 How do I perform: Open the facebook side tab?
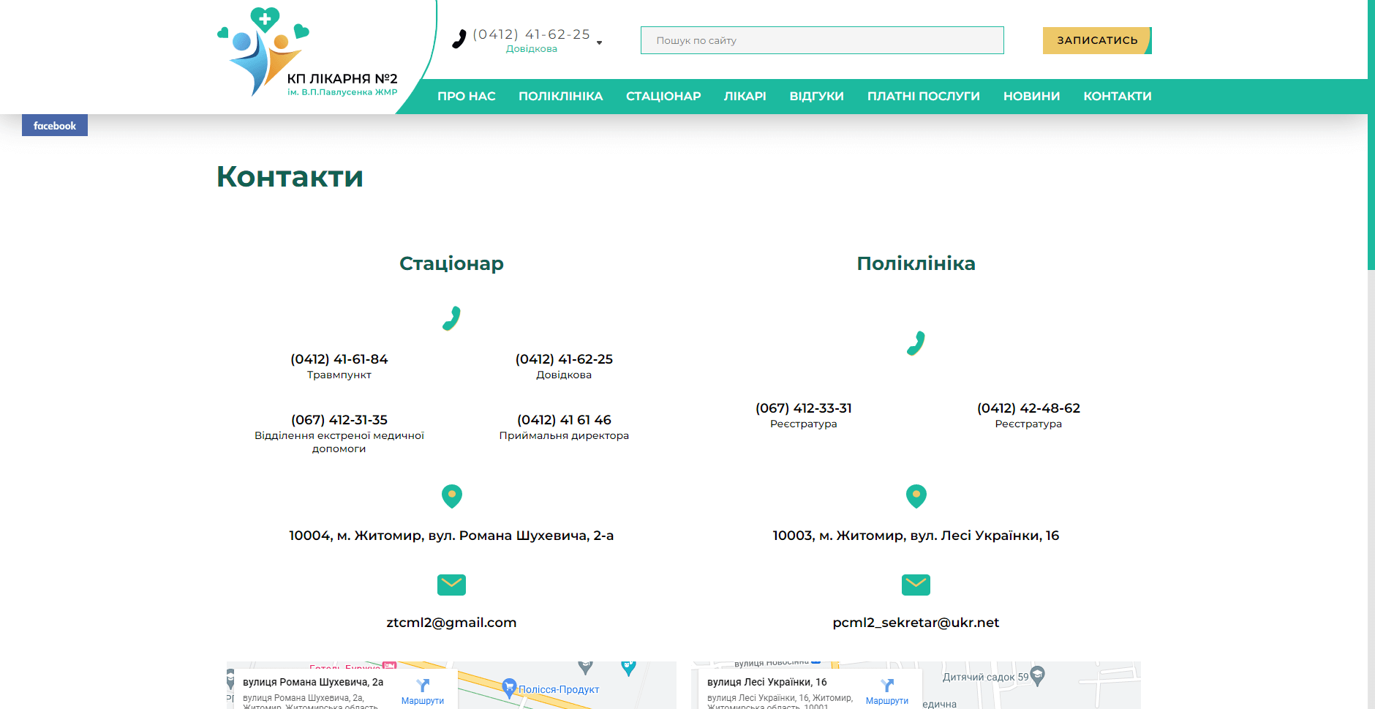pyautogui.click(x=55, y=126)
